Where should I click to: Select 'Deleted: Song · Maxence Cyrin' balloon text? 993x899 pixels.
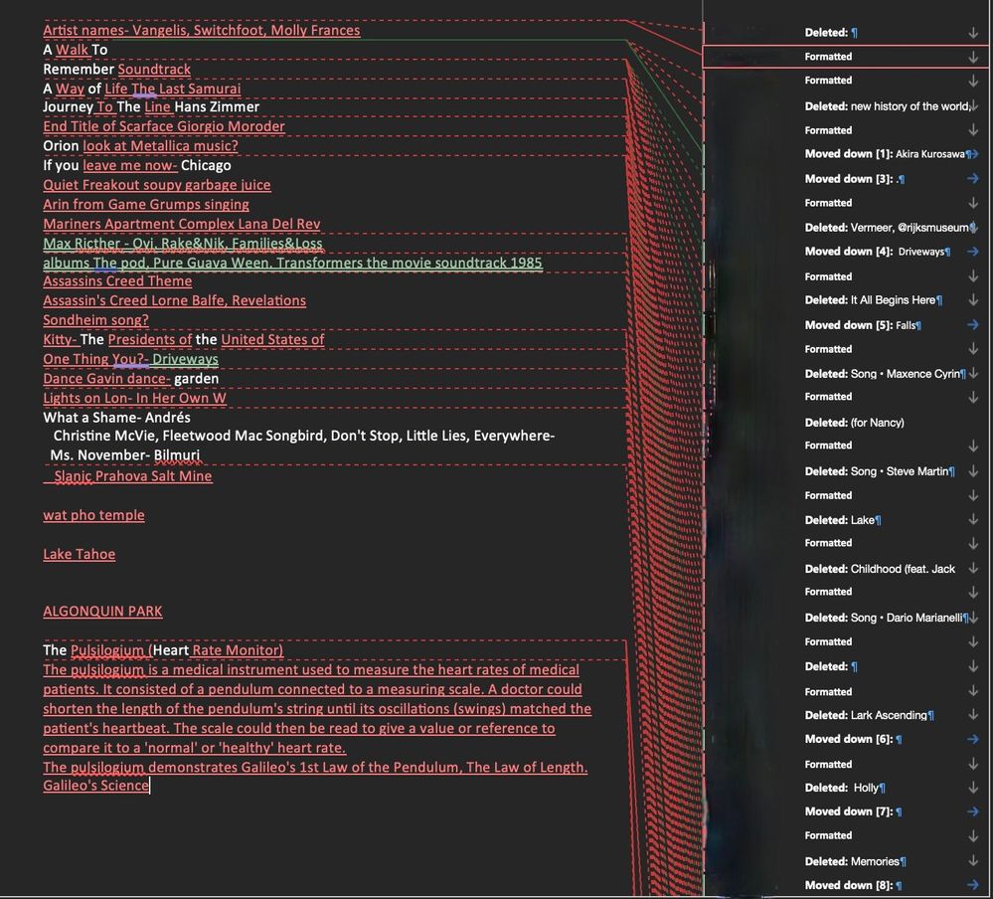click(885, 374)
